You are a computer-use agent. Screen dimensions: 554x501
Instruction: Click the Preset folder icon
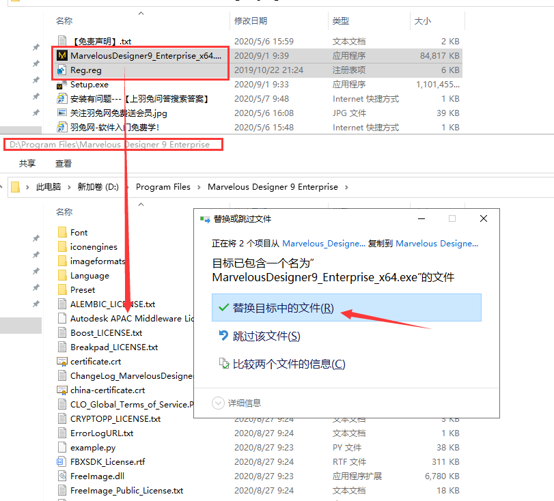tap(62, 289)
